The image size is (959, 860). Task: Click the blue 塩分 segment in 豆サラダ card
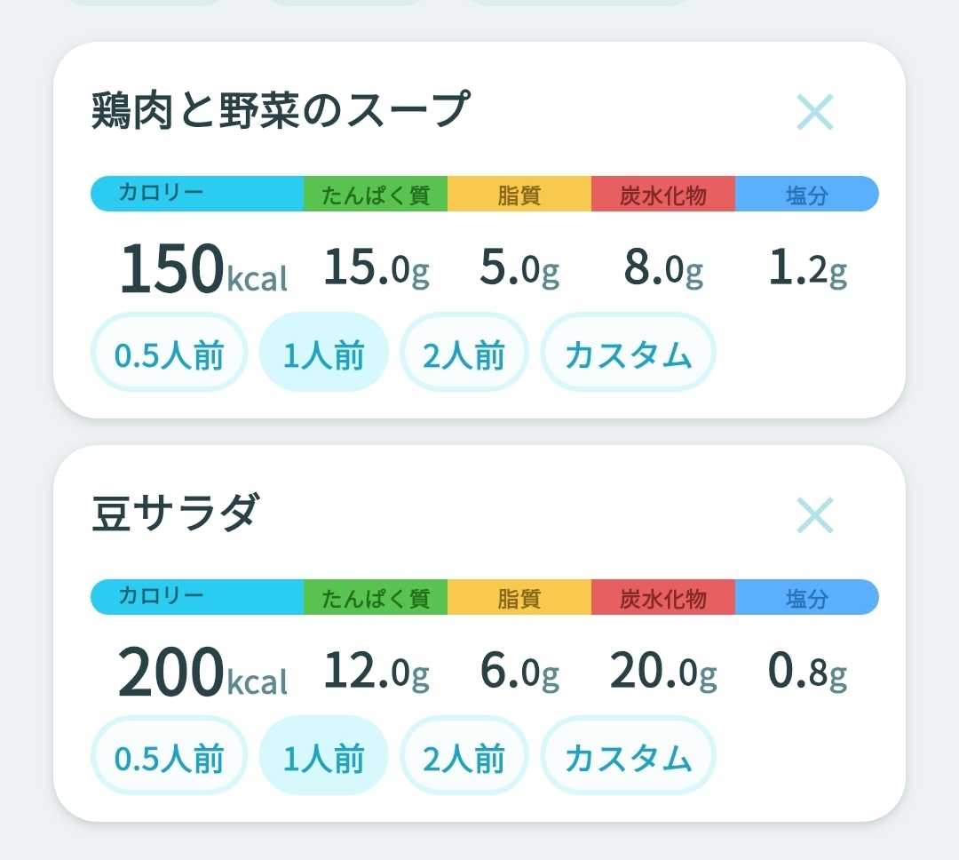(807, 597)
